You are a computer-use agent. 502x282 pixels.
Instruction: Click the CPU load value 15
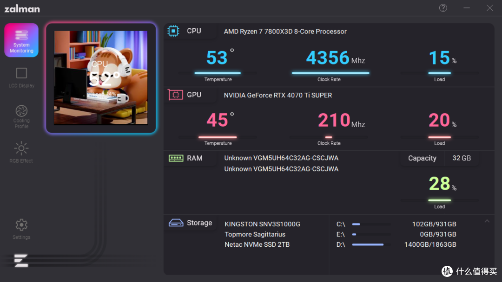pyautogui.click(x=439, y=58)
